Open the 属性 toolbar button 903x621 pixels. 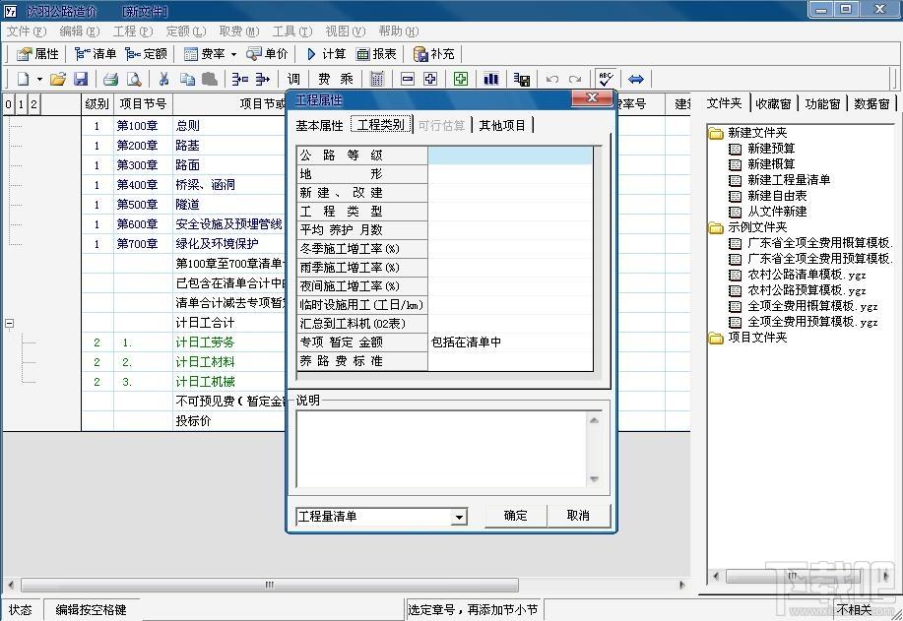point(37,54)
